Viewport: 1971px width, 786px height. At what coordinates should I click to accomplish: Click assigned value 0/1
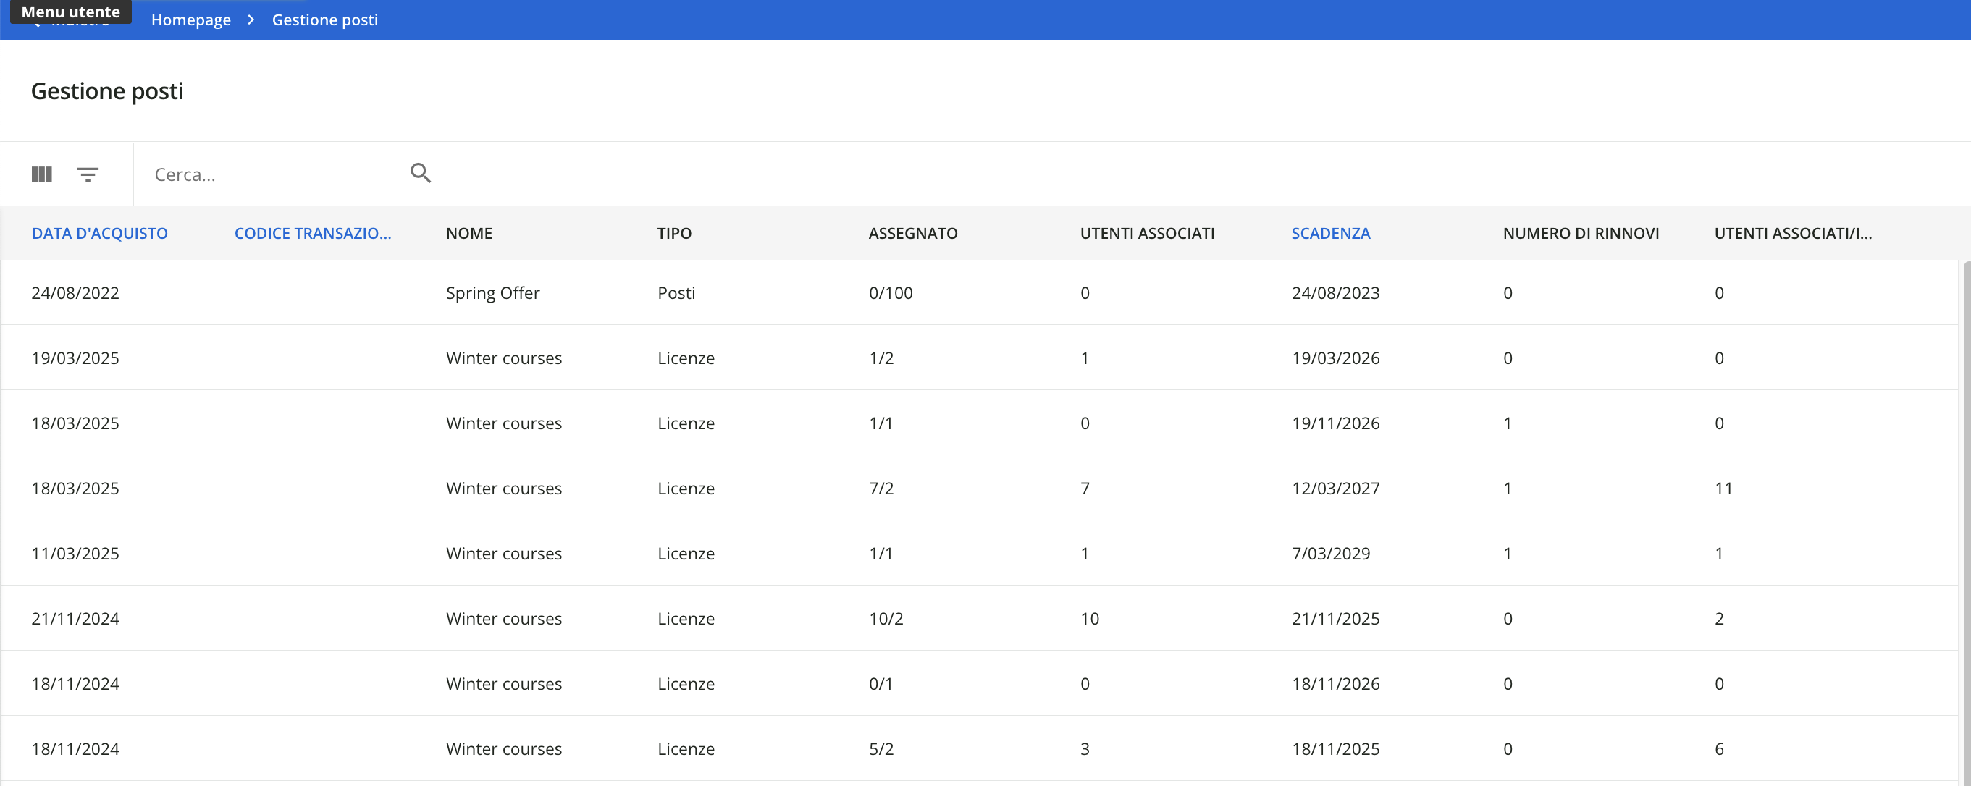[x=881, y=683]
